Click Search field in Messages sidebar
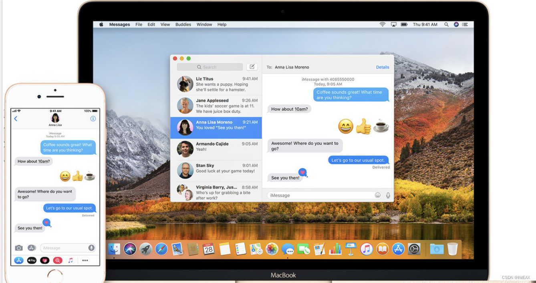 point(210,67)
